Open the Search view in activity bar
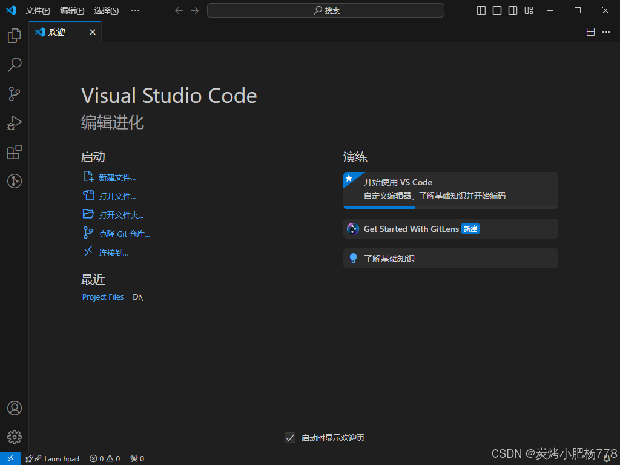This screenshot has width=620, height=465. [x=15, y=65]
